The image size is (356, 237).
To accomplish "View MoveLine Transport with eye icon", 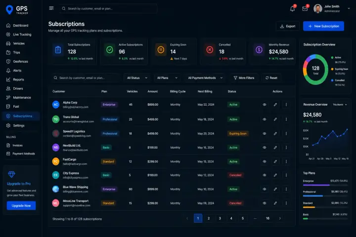I will [264, 203].
